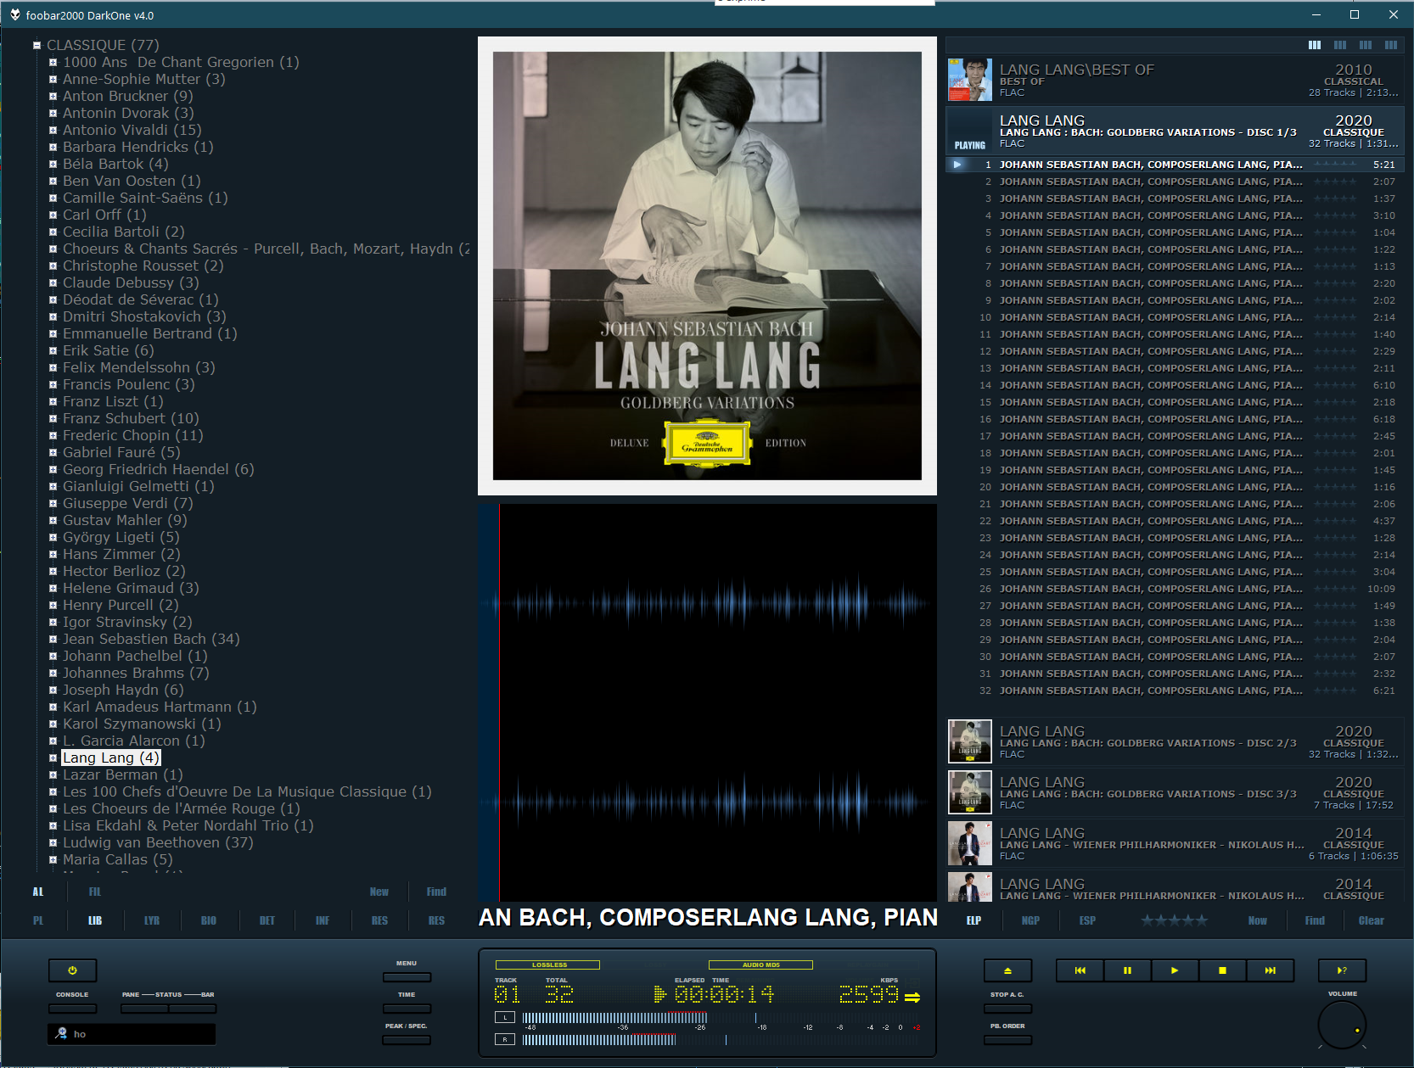Rate track 2 using its star icons
The width and height of the screenshot is (1414, 1068).
pyautogui.click(x=1335, y=182)
